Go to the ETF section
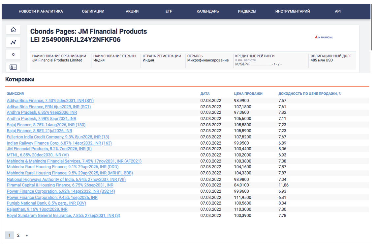This screenshot has width=376, height=244. [x=169, y=12]
